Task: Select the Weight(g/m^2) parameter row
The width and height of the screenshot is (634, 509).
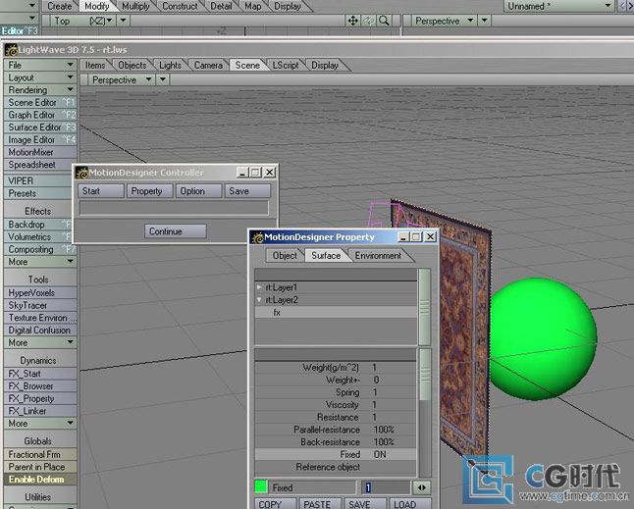Action: 336,367
